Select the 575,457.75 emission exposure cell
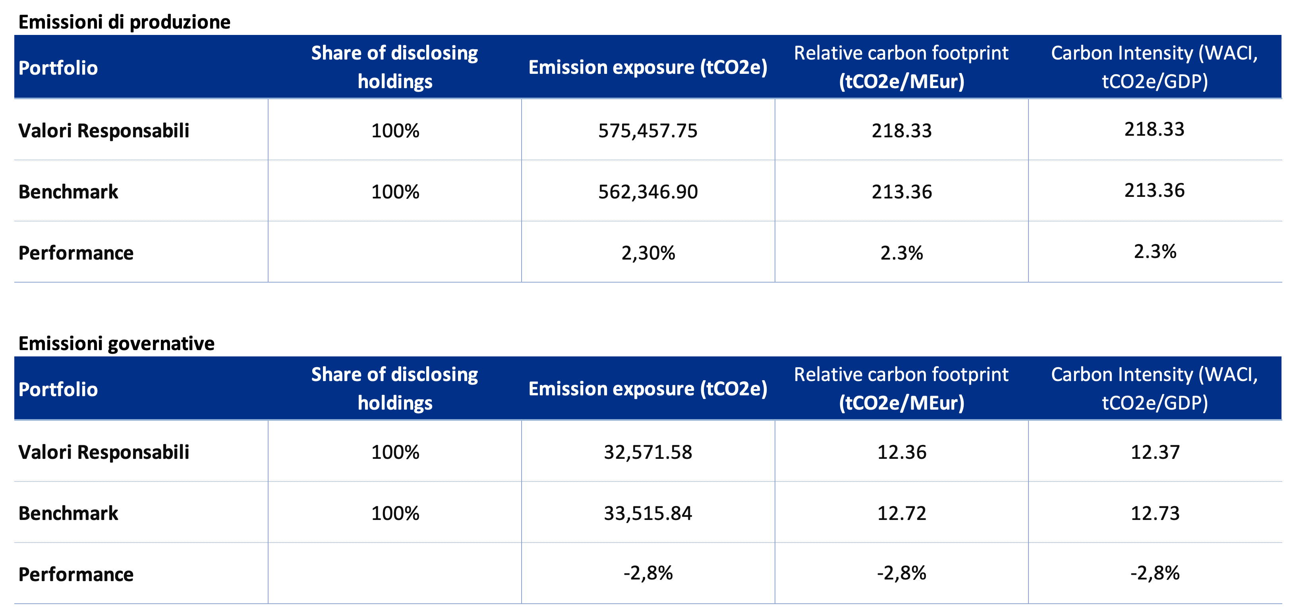This screenshot has height=616, width=1295. tap(647, 131)
